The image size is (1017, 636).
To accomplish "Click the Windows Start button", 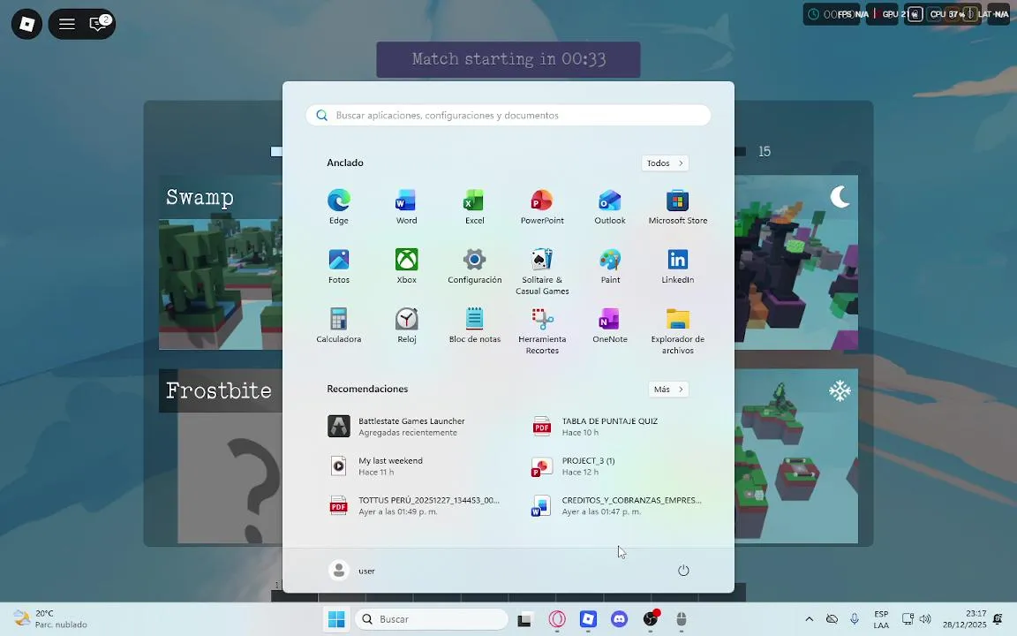I will coord(336,619).
